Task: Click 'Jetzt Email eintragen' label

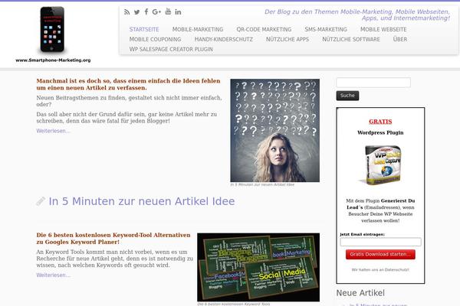Action: 363,234
